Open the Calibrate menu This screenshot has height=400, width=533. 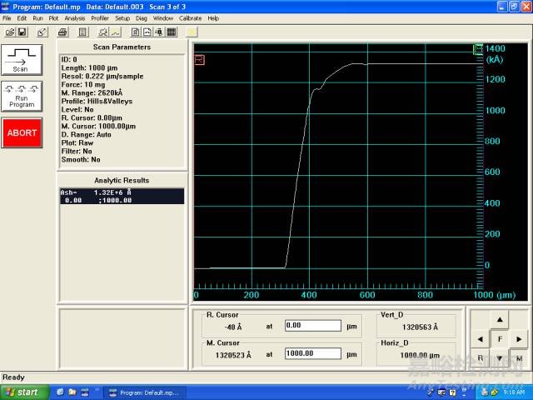click(x=191, y=17)
